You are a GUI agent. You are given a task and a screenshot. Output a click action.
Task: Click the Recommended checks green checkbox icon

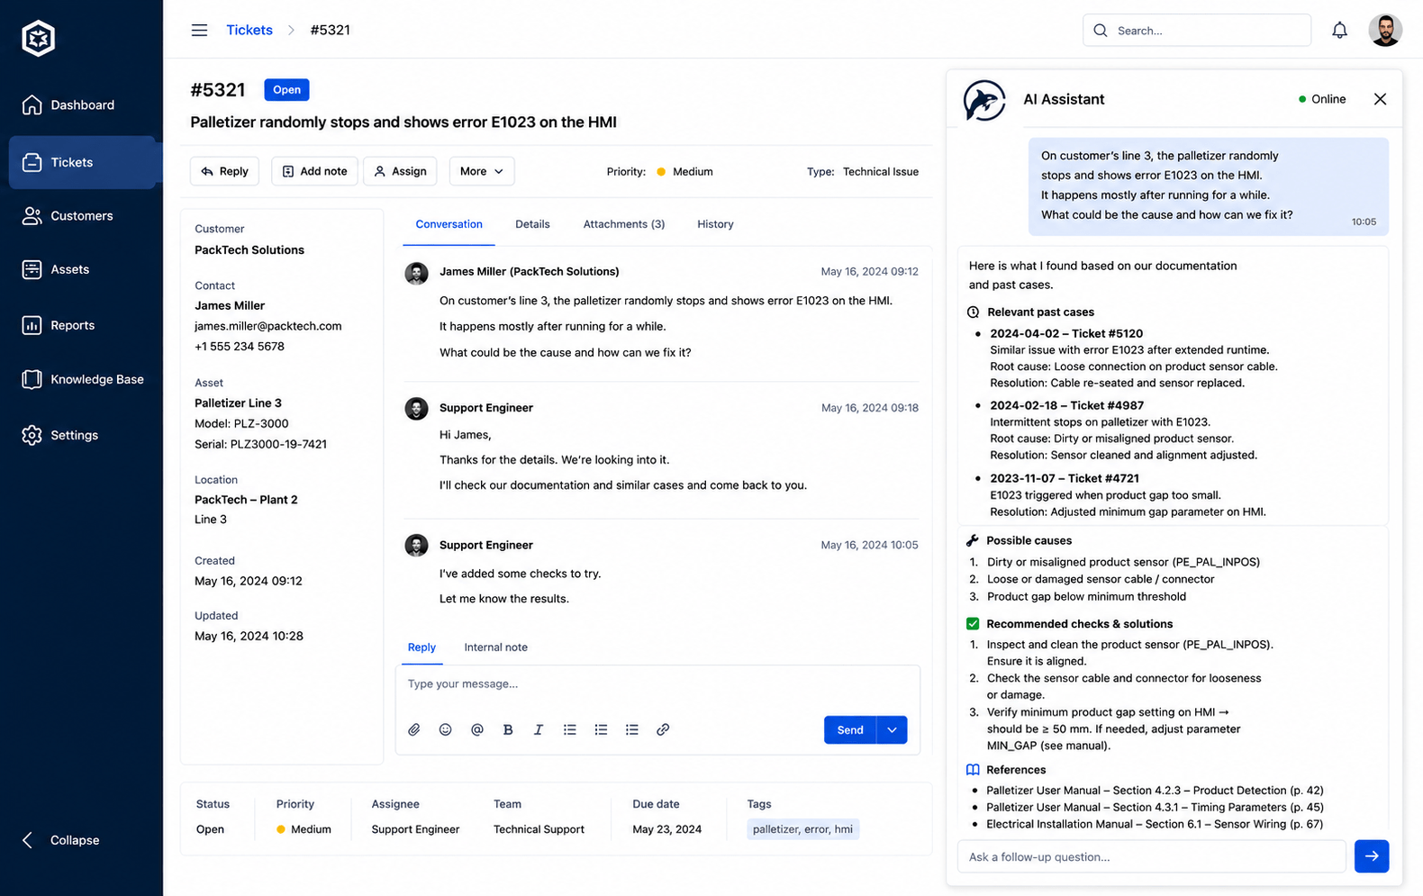(973, 623)
